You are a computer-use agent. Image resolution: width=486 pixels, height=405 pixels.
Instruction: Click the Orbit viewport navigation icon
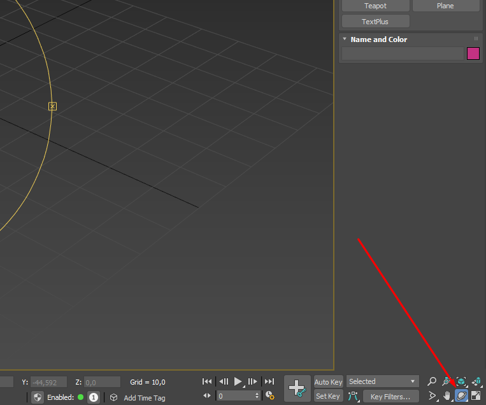pyautogui.click(x=461, y=396)
